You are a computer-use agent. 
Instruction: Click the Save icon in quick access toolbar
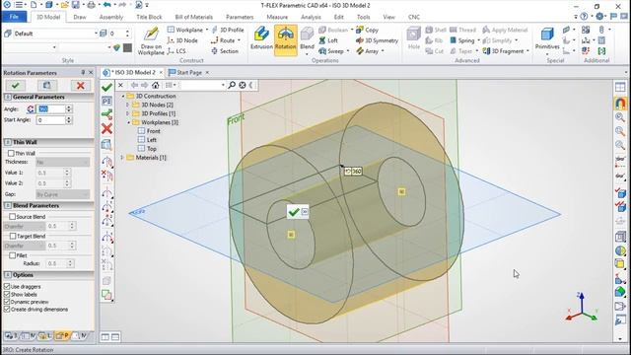76,5
